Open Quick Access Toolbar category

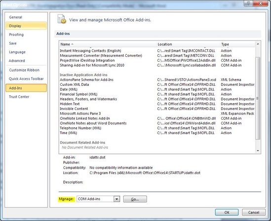pos(26,79)
